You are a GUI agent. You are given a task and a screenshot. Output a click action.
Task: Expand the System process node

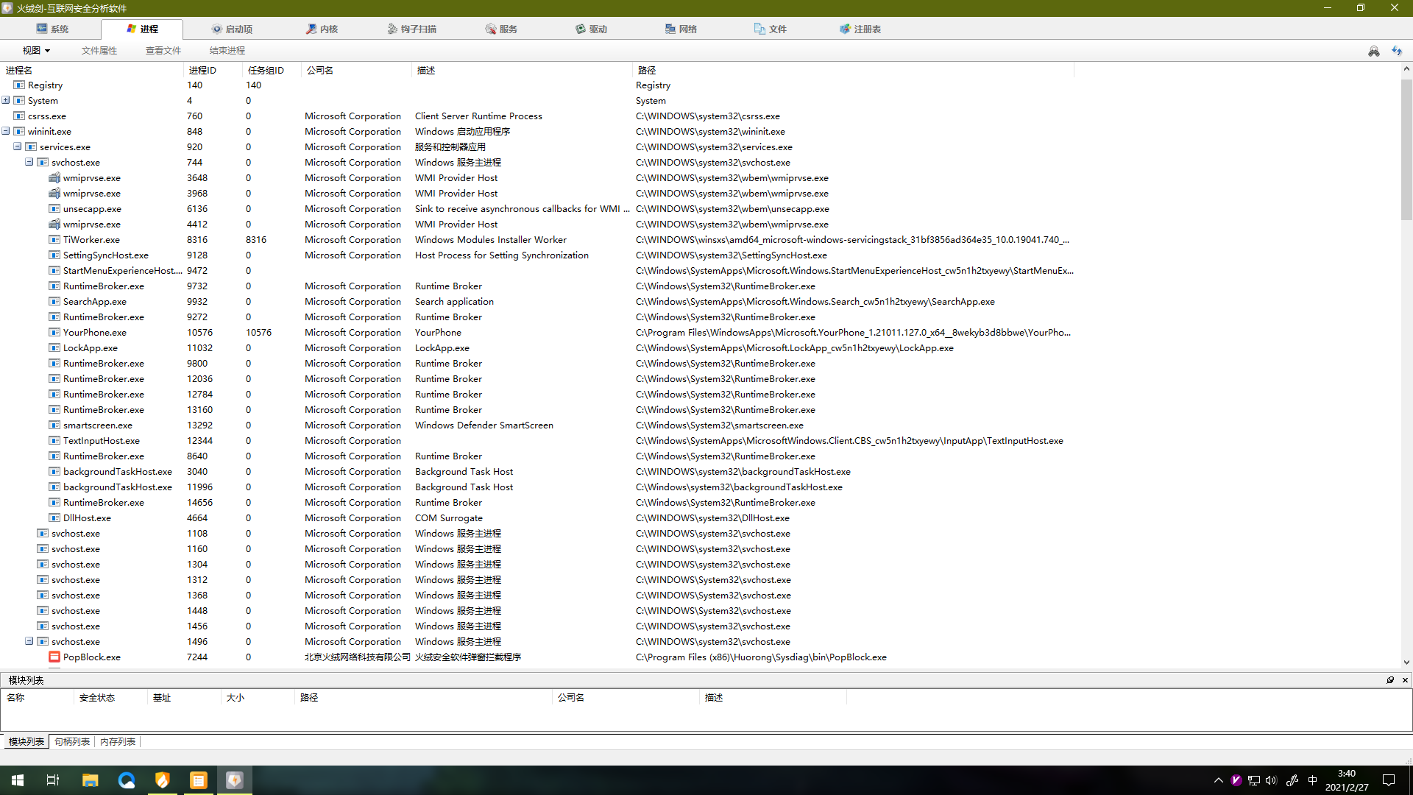pyautogui.click(x=6, y=100)
